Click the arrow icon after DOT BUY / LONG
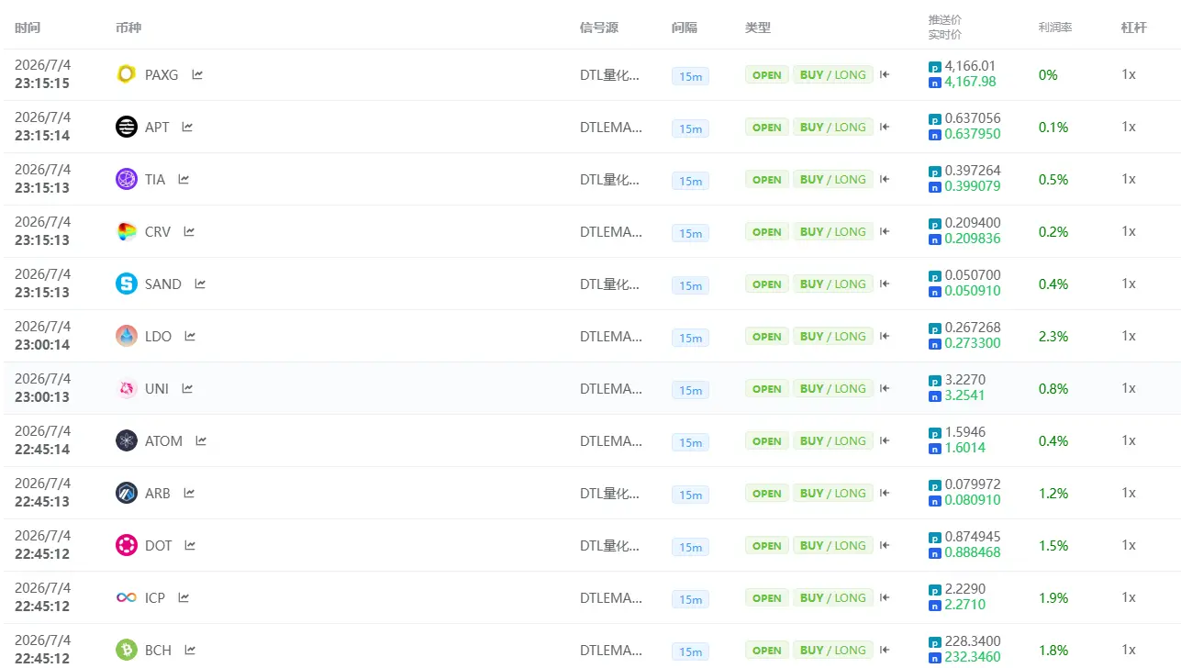This screenshot has width=1181, height=668. 885,545
